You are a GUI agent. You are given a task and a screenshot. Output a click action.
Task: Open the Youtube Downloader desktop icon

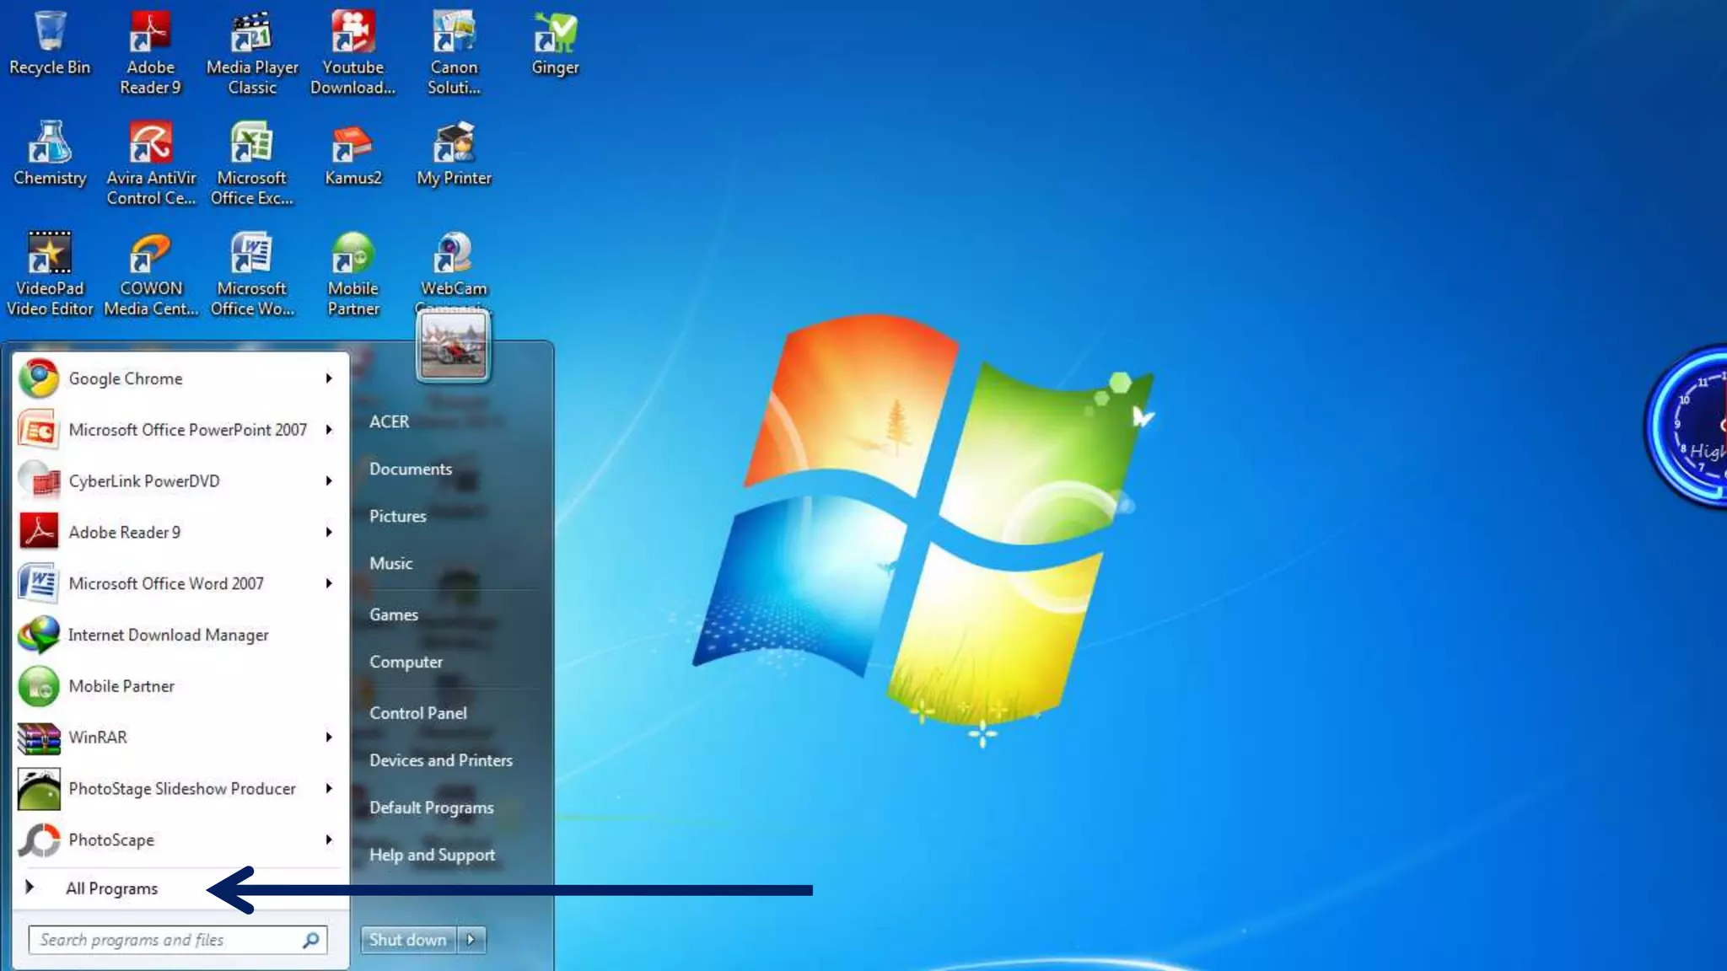click(x=352, y=34)
